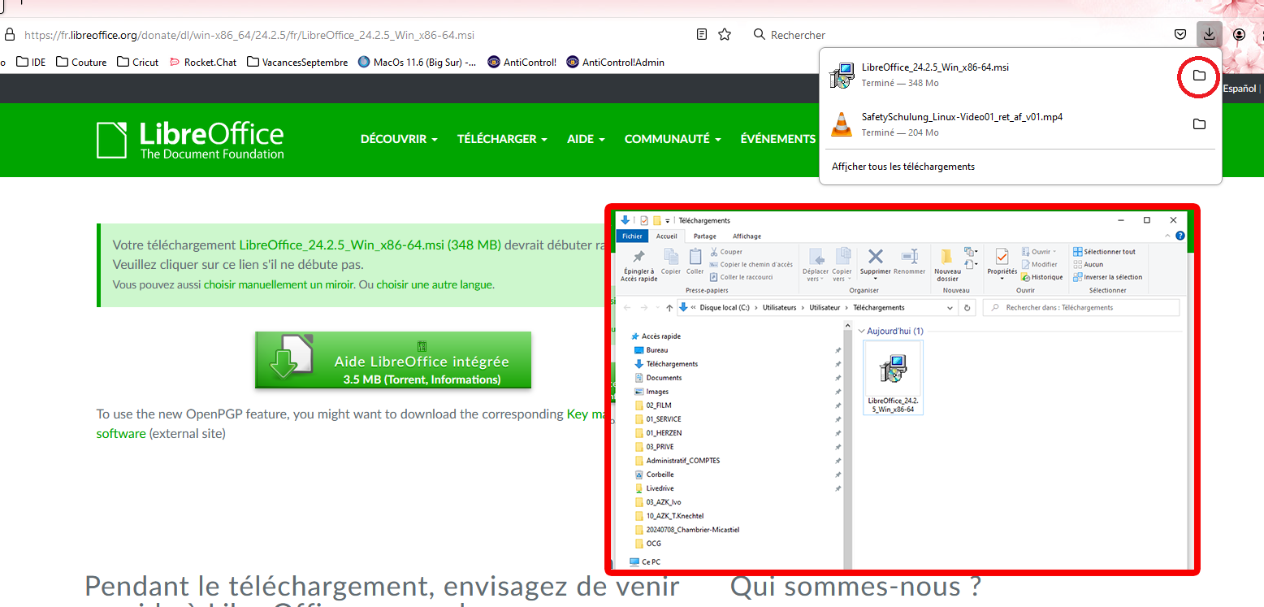Open 02_FILM folder in Explorer sidebar
1264x607 pixels.
pos(658,405)
